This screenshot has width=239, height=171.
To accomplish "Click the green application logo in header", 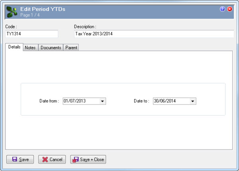I will click(12, 12).
